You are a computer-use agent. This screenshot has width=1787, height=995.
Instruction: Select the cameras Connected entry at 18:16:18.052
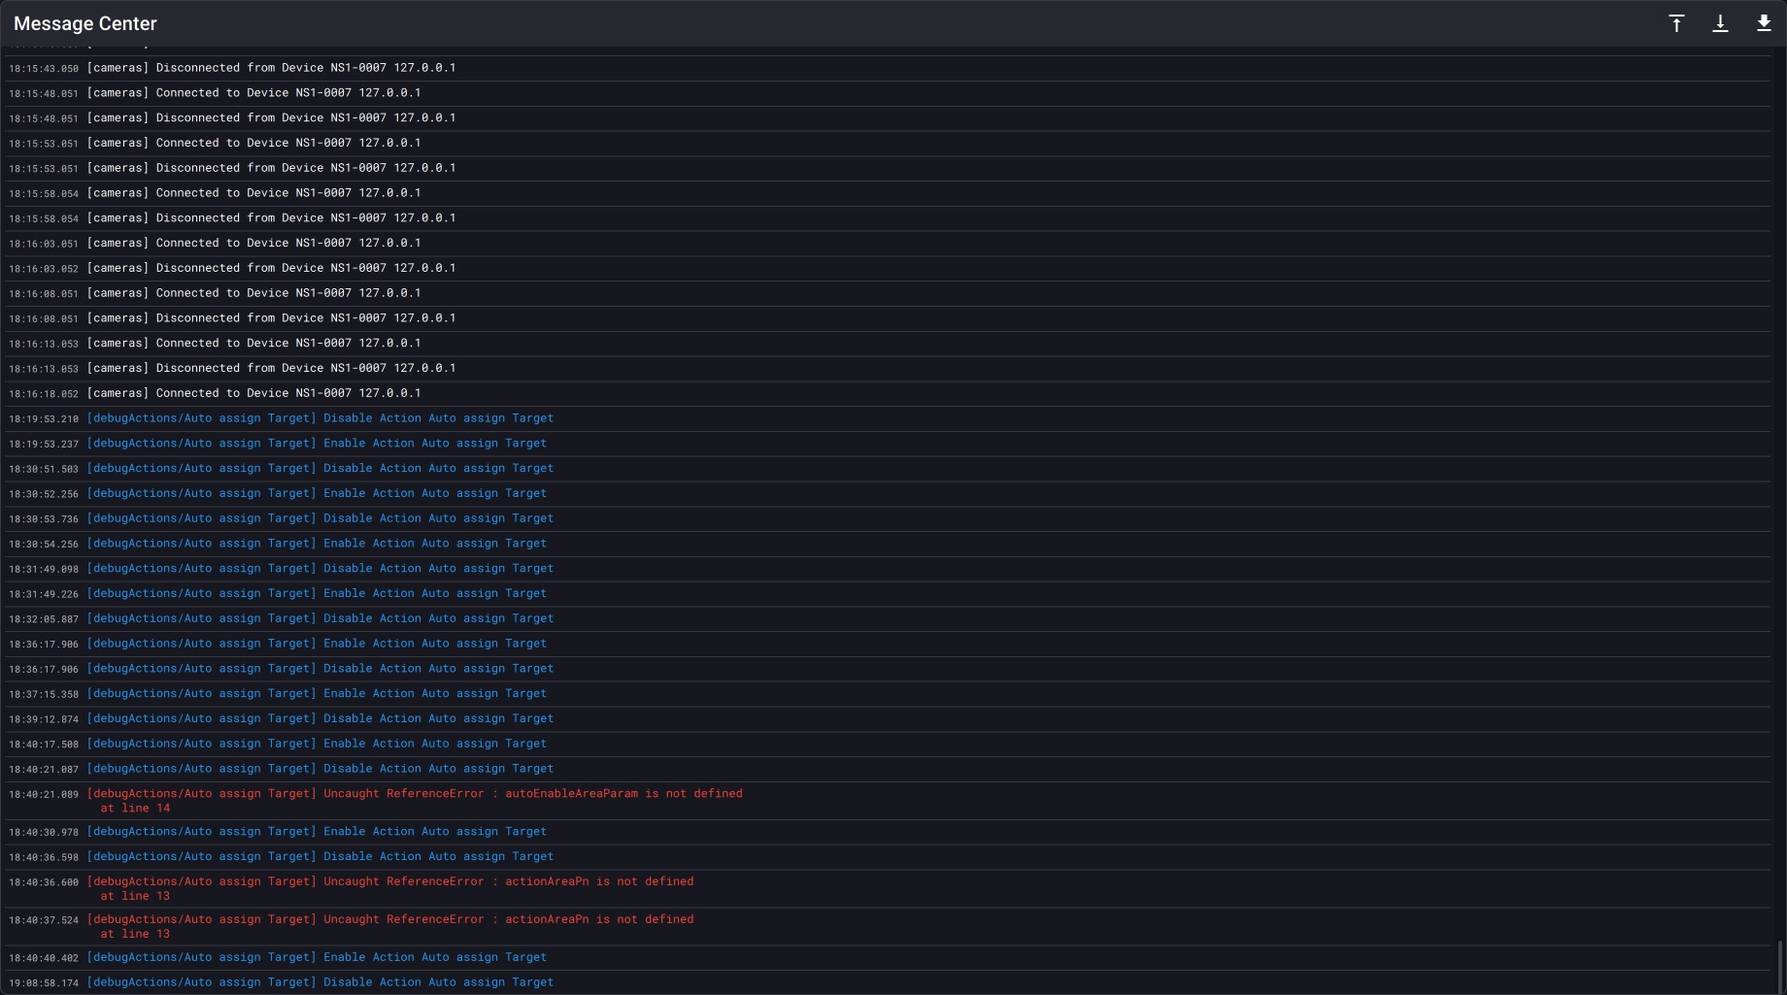point(253,393)
